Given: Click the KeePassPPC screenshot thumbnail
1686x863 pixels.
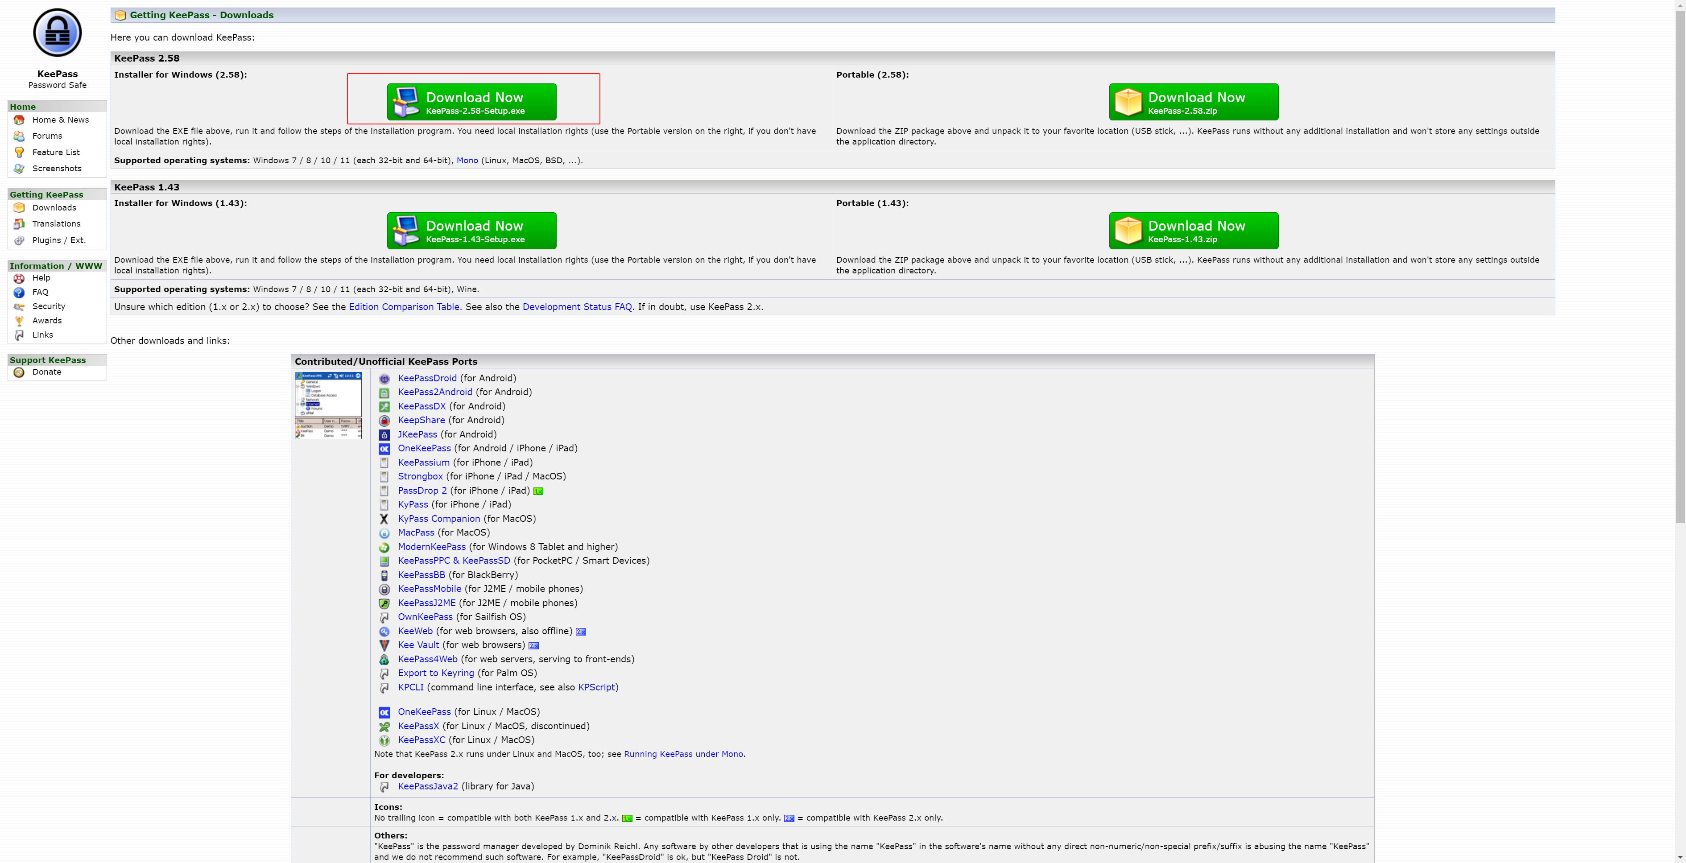Looking at the screenshot, I should pos(328,405).
